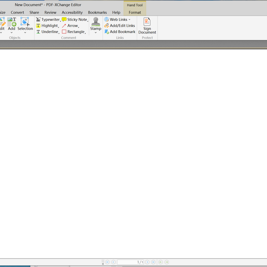This screenshot has height=267, width=267.
Task: Open the Selection tool dropdown
Action: [25, 32]
